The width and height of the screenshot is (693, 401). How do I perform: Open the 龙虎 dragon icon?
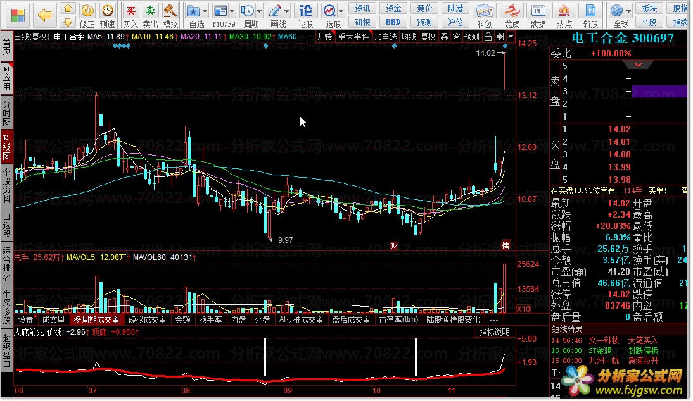point(512,11)
